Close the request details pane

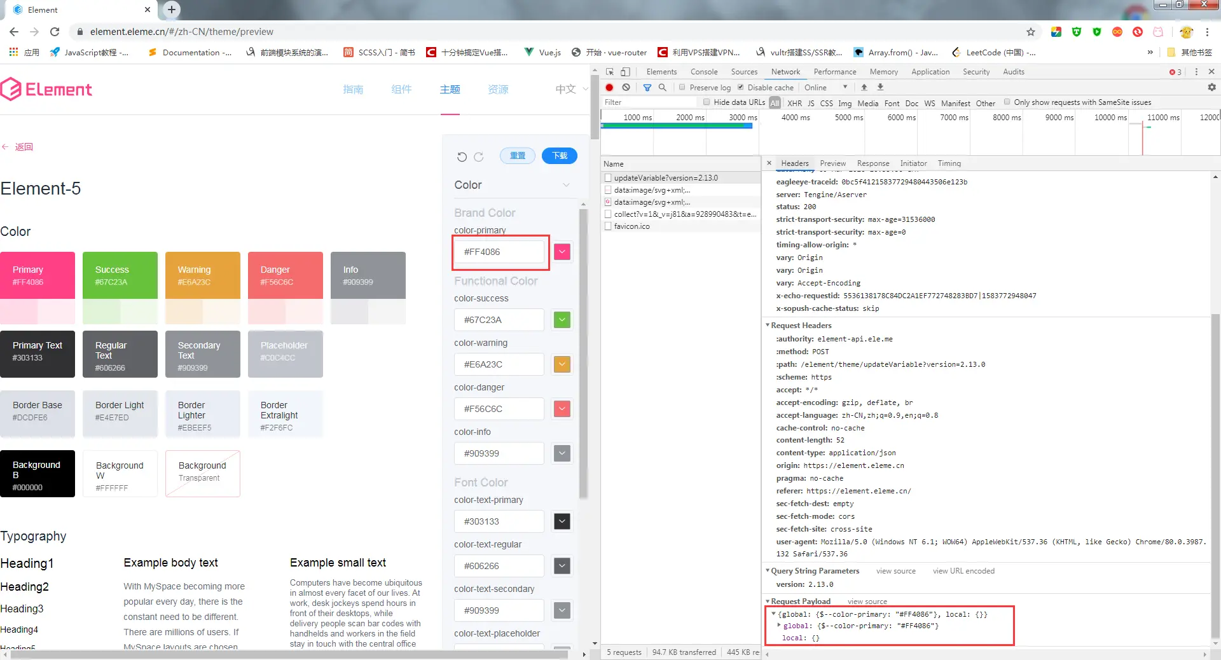(x=769, y=163)
